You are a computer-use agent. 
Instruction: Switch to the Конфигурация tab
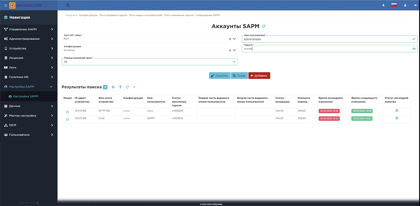88,15
